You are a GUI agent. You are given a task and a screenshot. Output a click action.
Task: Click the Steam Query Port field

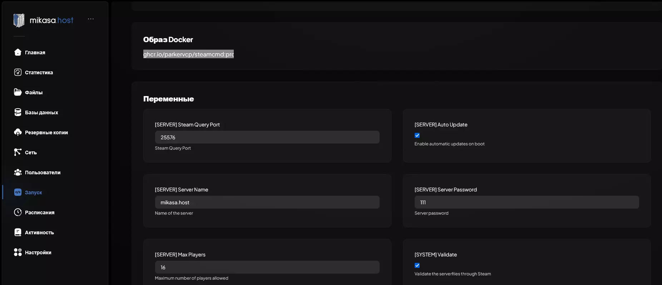267,137
